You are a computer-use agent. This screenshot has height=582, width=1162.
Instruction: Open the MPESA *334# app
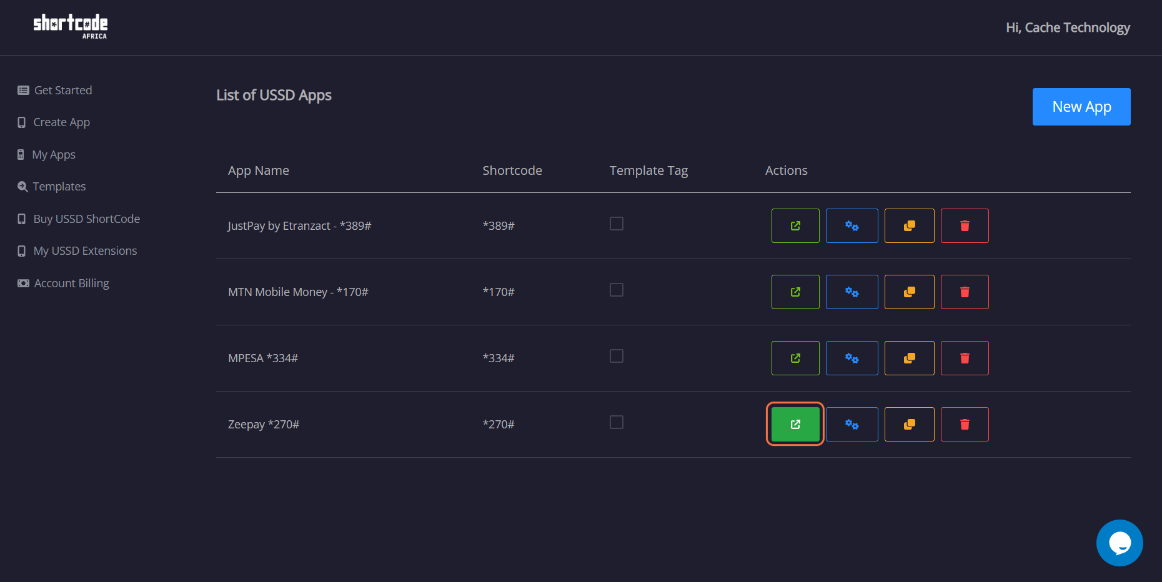(x=795, y=358)
